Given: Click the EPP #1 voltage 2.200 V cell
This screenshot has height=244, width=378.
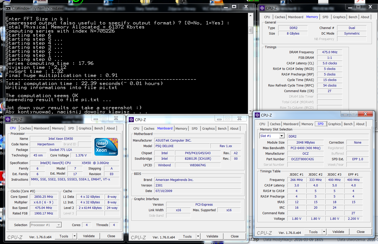Looking at the screenshot, I should click(x=353, y=219).
